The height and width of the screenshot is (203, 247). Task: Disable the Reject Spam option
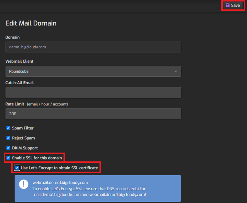pos(8,138)
